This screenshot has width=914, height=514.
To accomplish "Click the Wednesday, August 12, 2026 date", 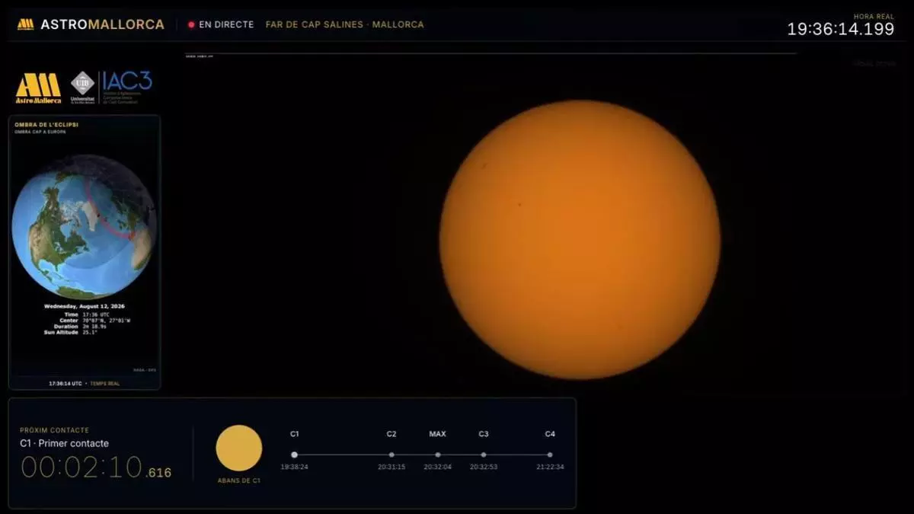I will [85, 306].
